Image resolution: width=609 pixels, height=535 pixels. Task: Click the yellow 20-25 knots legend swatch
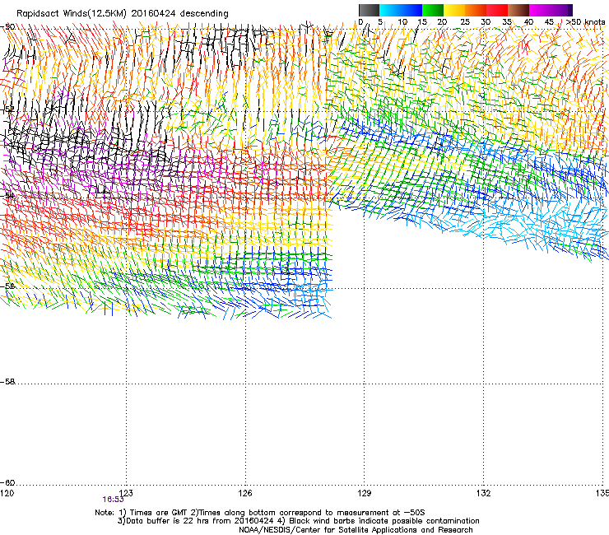pyautogui.click(x=454, y=10)
